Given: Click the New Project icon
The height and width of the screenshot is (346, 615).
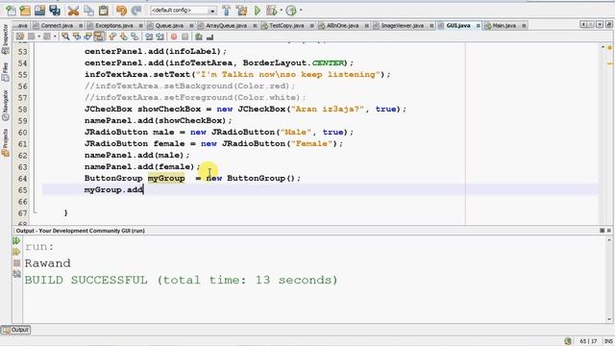Looking at the screenshot, I should [x=25, y=11].
